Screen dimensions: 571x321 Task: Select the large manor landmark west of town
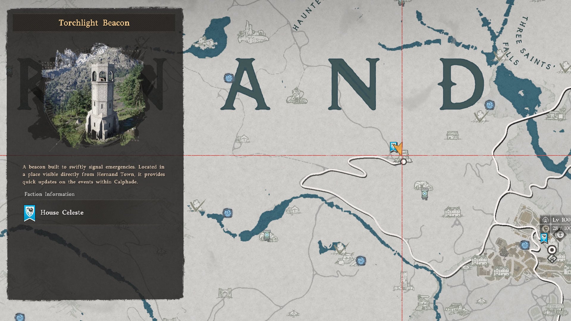pyautogui.click(x=452, y=212)
